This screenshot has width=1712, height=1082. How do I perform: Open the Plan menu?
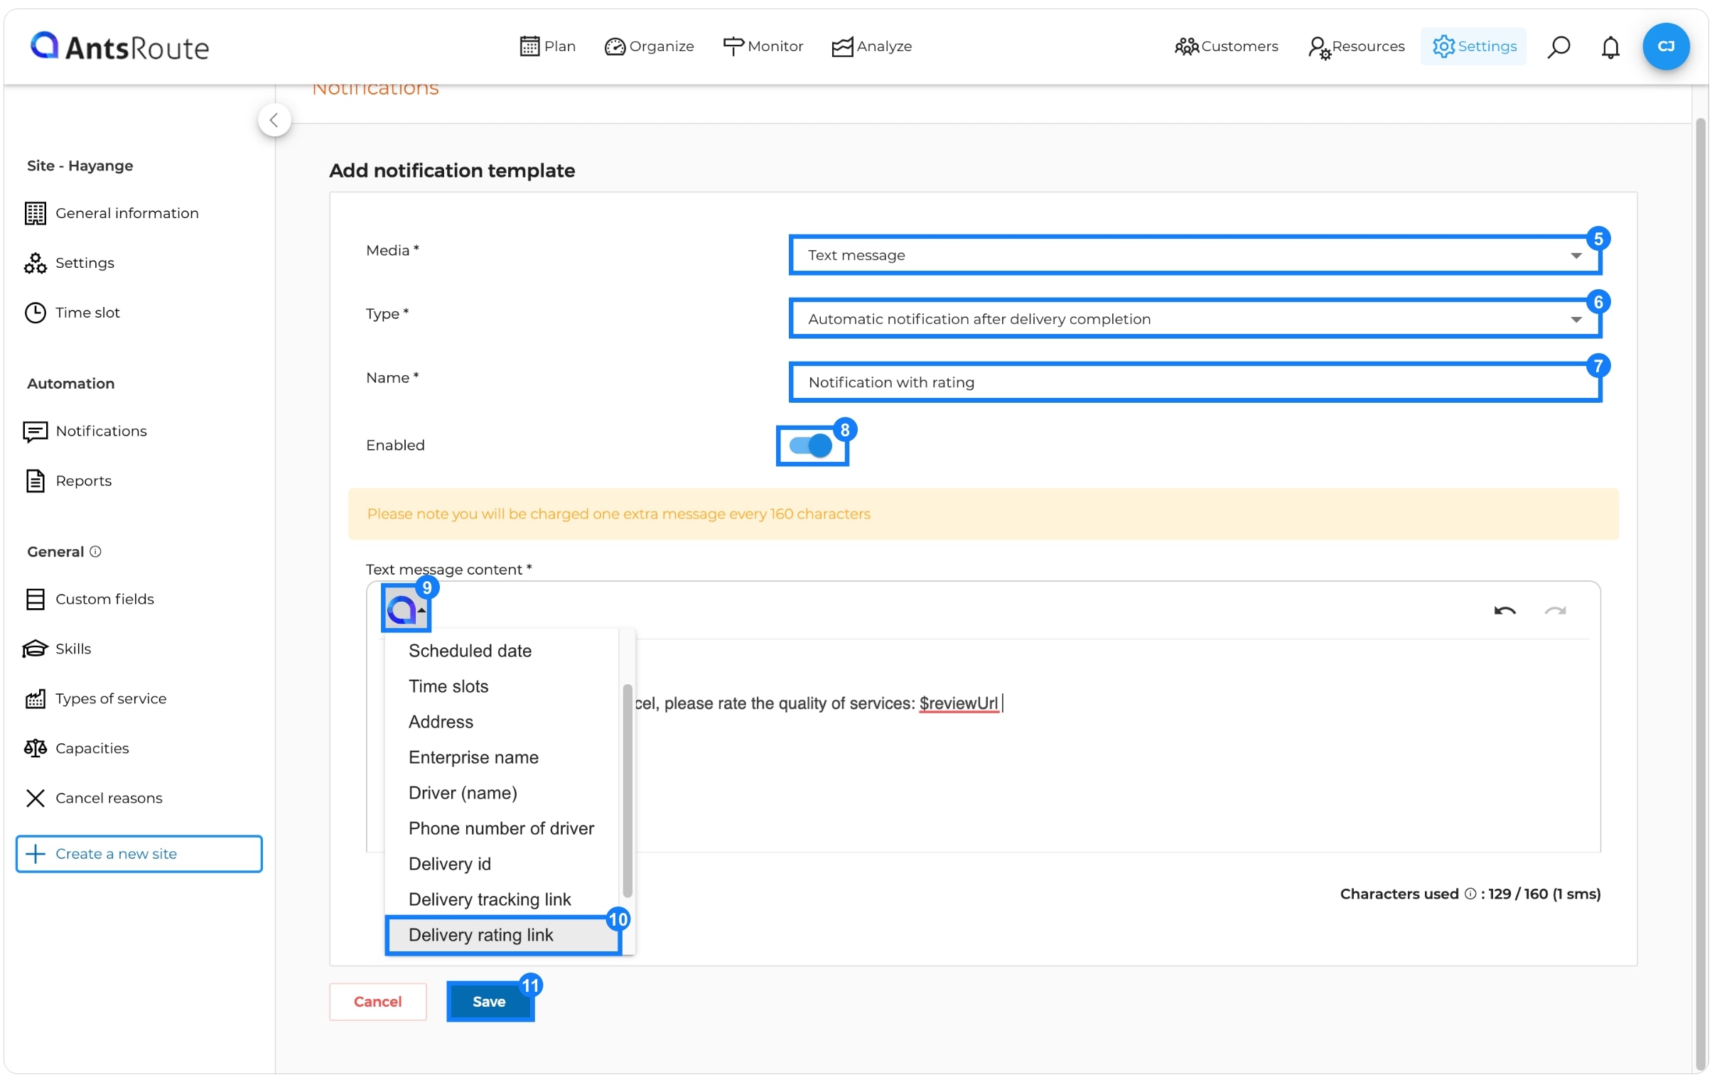[547, 46]
